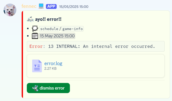Image resolution: width=172 pixels, height=101 pixels.
Task: Select the fennec username
Action: [29, 6]
